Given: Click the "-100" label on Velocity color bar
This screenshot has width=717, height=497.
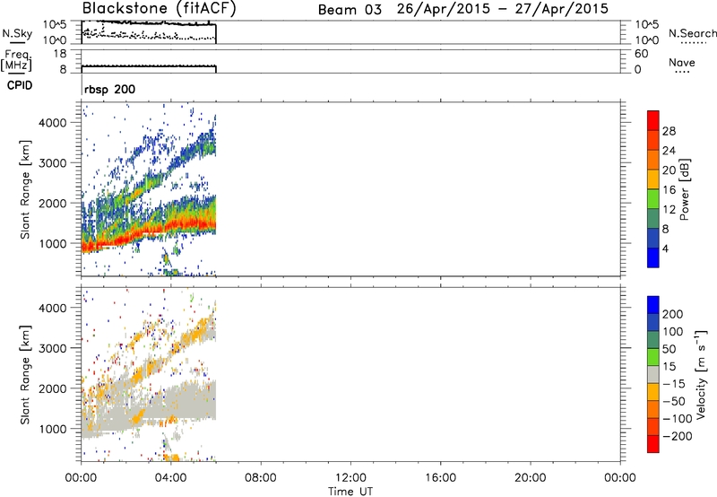Looking at the screenshot, I should 678,419.
